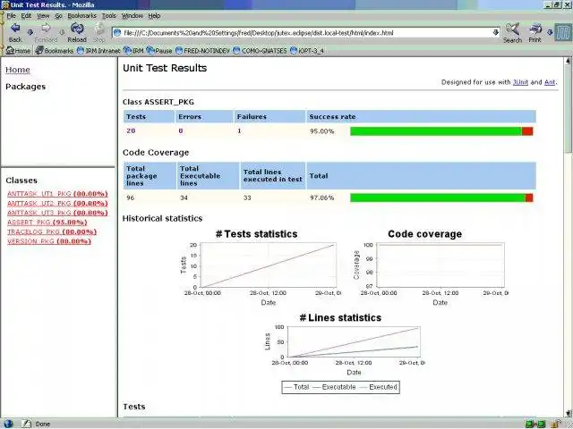This screenshot has height=429, width=573.
Task: Open the View menu
Action: [43, 16]
